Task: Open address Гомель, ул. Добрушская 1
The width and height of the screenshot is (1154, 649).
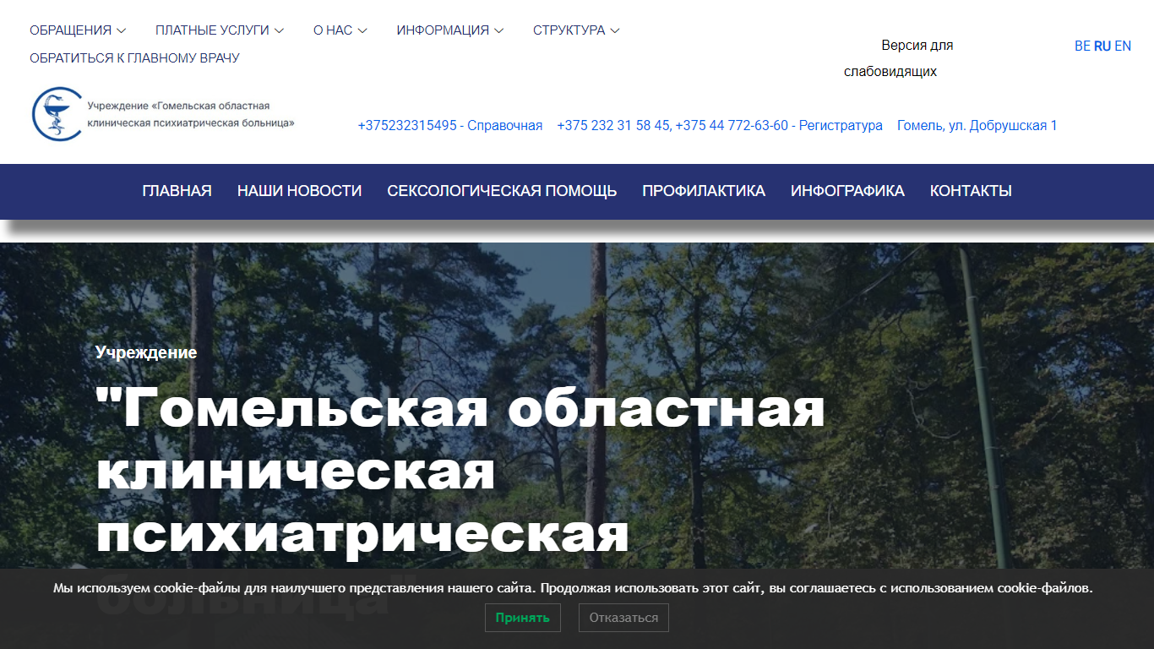Action: 977,126
